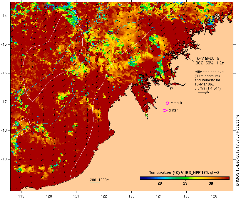Screen dimensions: 241x199
Task: Click the color bar value '29'
Action: coord(185,183)
